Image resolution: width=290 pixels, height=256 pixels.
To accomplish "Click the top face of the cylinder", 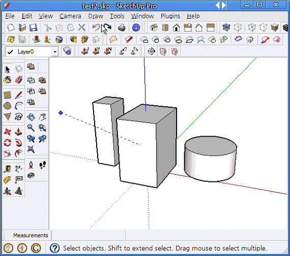I will [x=211, y=145].
